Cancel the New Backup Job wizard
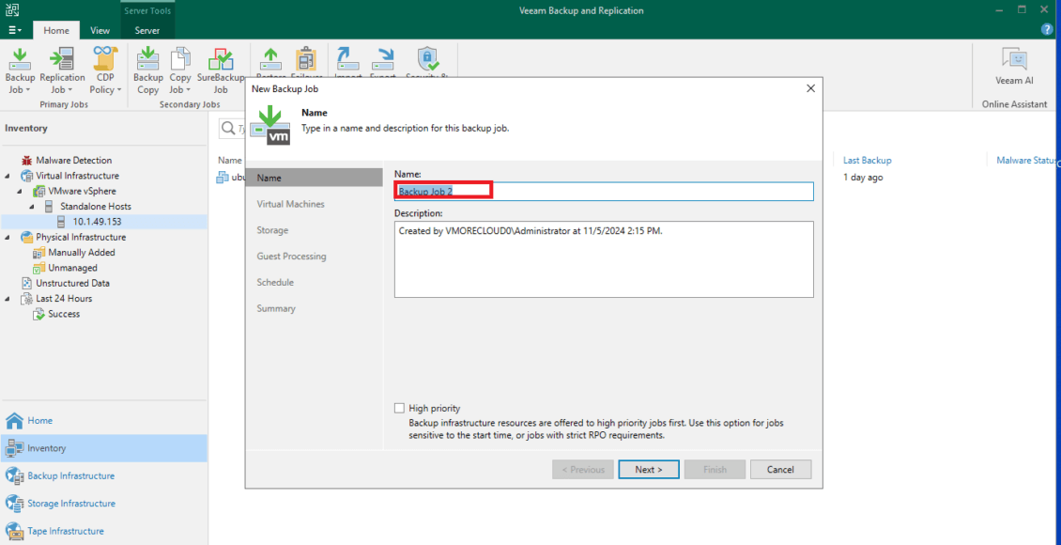Screen dimensions: 1061x545 780,470
